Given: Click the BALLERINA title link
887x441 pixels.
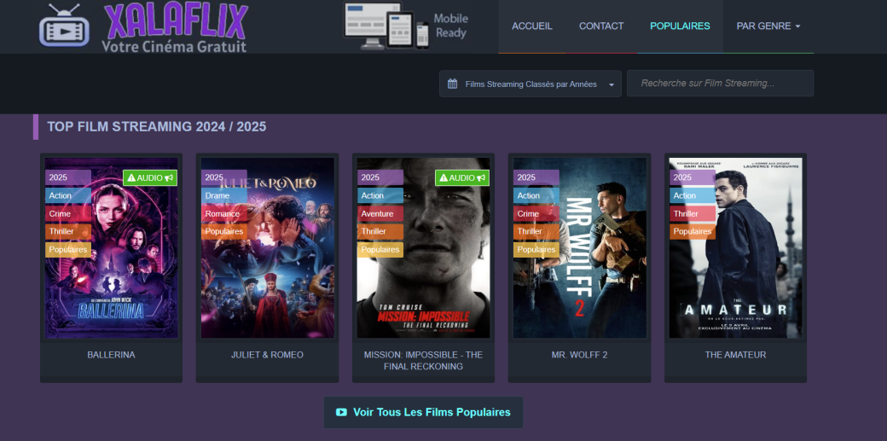Looking at the screenshot, I should pyautogui.click(x=112, y=355).
